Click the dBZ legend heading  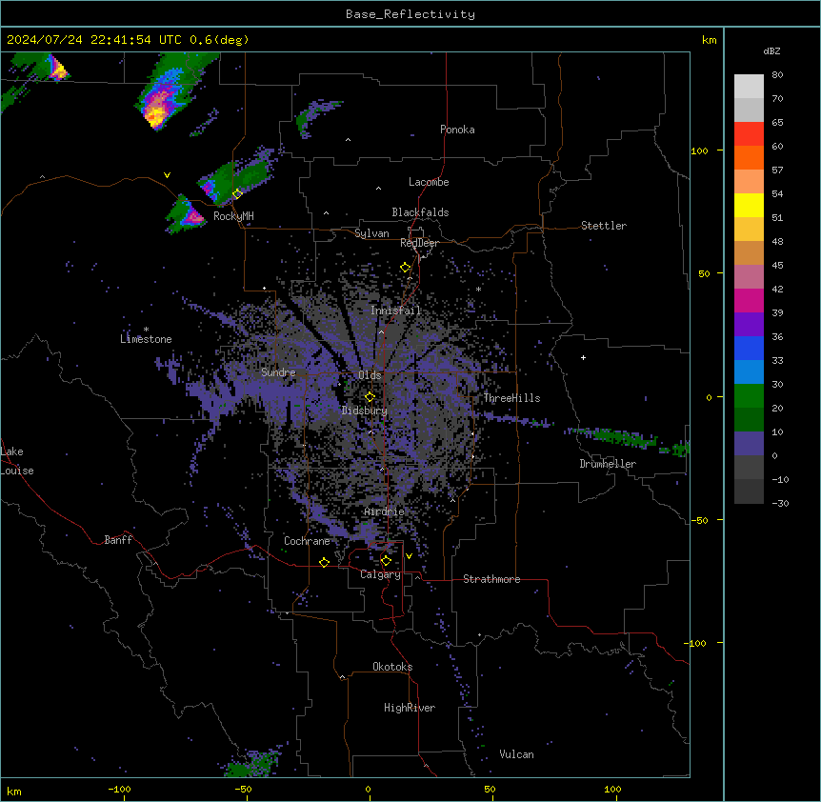click(x=771, y=50)
